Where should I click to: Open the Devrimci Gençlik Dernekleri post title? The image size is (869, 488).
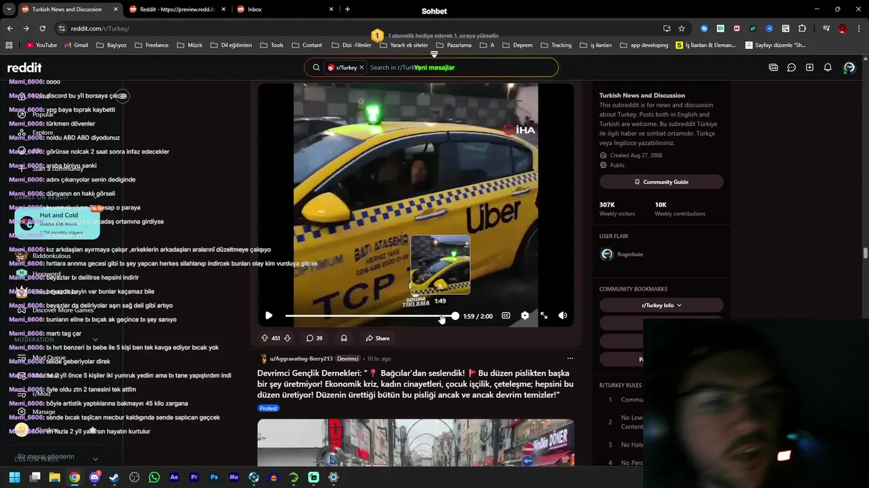coord(415,384)
